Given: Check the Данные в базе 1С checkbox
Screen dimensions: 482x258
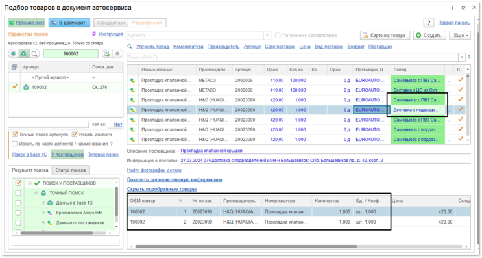Looking at the screenshot, I should click(x=18, y=203).
